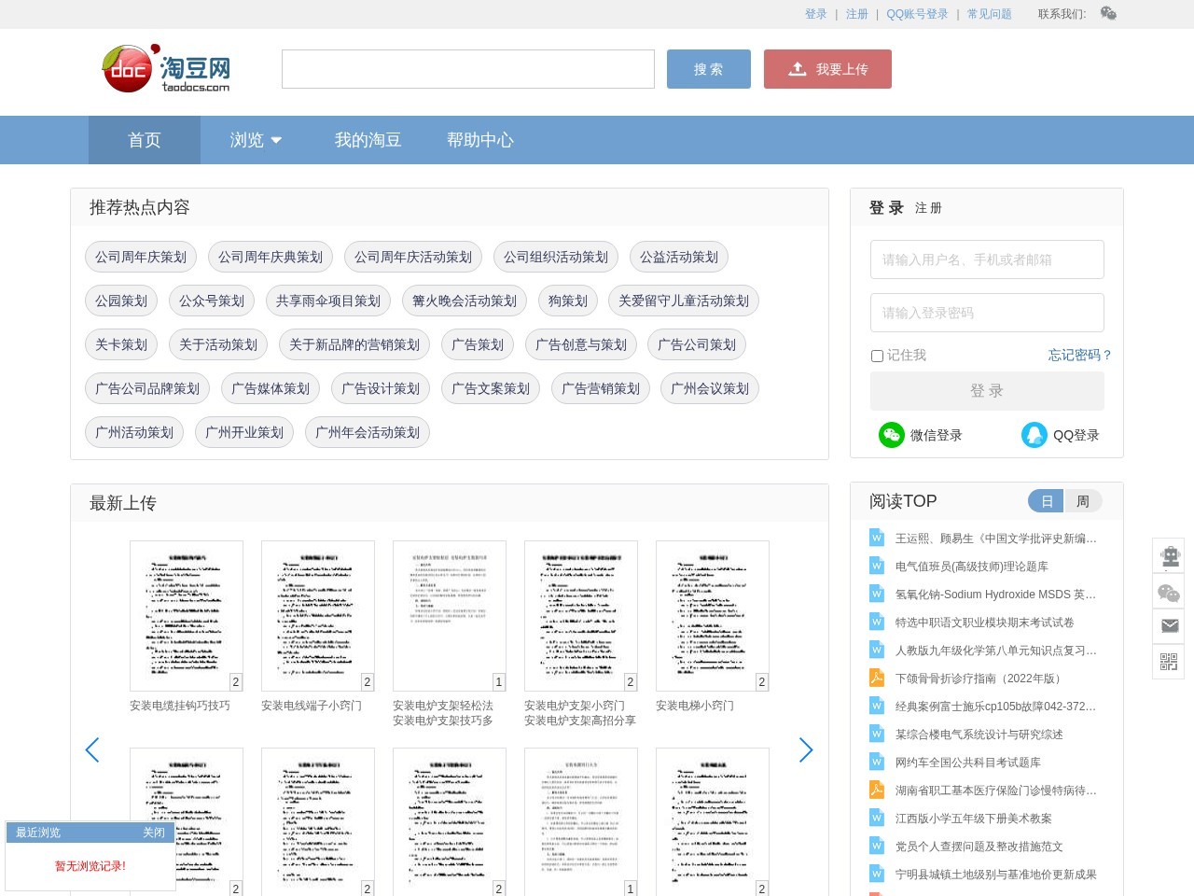
Task: Close the 最近浏览 panel
Action: pyautogui.click(x=154, y=833)
